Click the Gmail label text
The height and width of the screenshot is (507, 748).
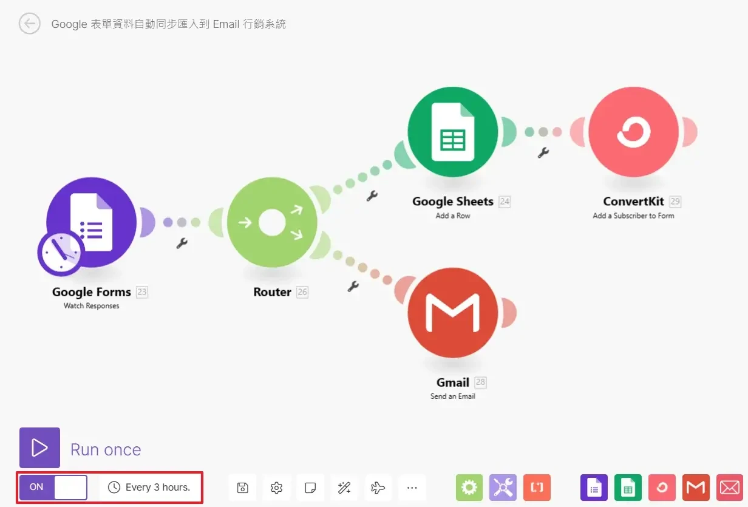tap(453, 383)
